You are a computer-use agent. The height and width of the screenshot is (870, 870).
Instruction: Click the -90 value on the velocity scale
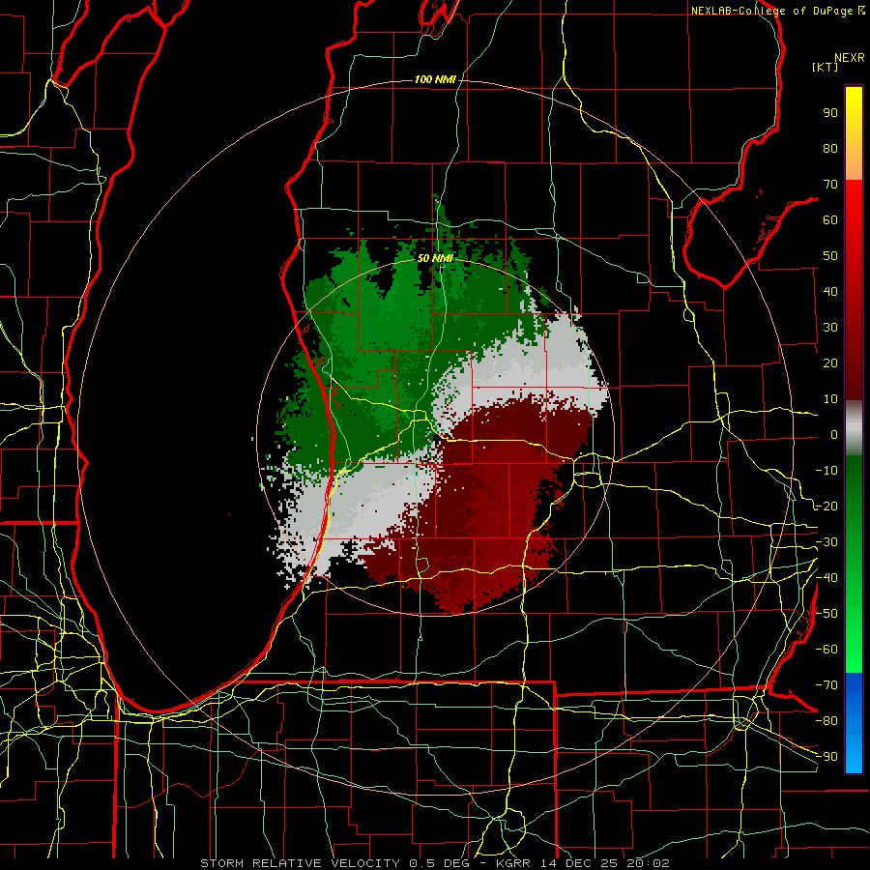(826, 757)
